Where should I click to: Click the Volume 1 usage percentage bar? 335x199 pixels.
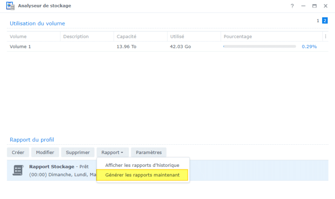(260, 46)
